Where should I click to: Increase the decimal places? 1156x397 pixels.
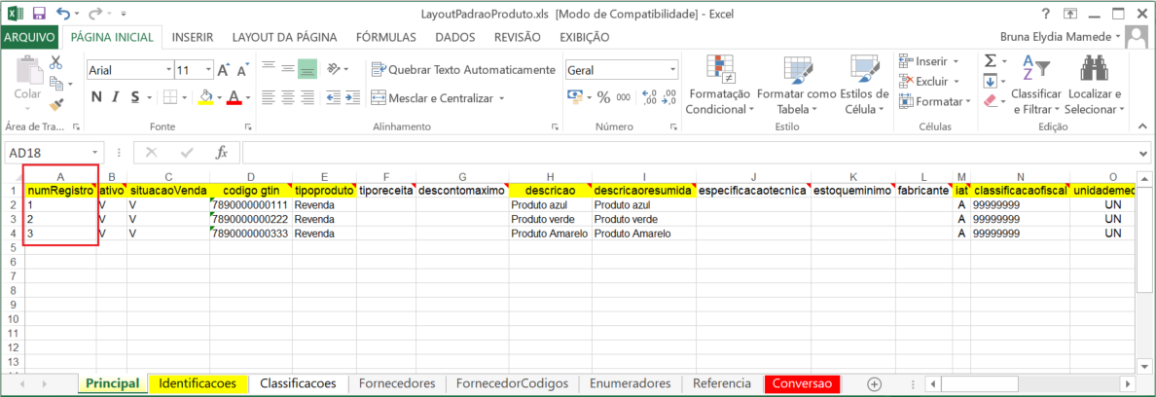tap(649, 97)
